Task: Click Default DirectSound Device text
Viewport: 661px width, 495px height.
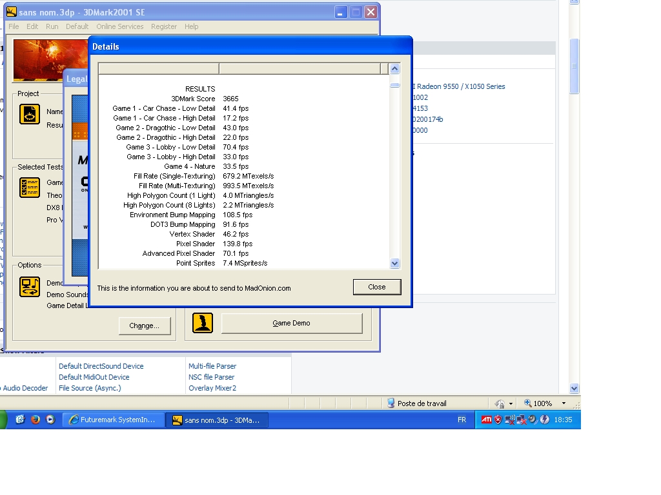Action: pyautogui.click(x=101, y=366)
